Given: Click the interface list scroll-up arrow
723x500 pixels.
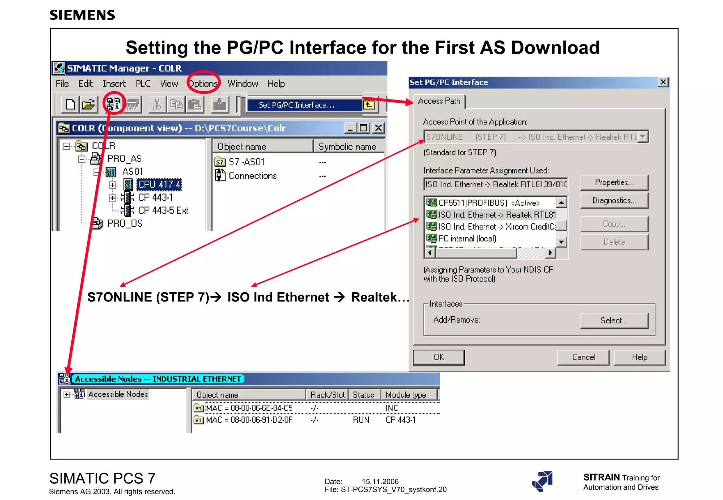Looking at the screenshot, I should tap(561, 202).
